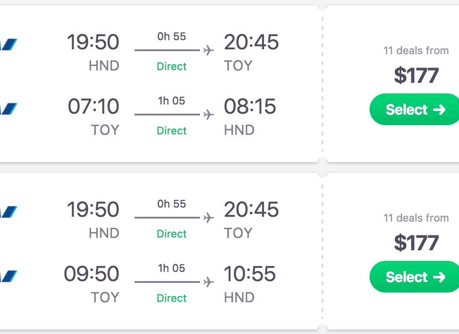Click the airline logo of the outbound flight above 09:50

9,212
